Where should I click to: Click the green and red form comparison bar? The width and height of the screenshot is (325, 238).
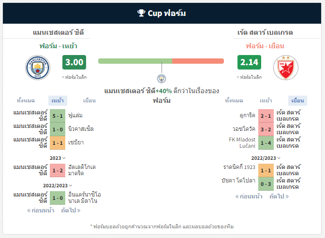(x=161, y=61)
